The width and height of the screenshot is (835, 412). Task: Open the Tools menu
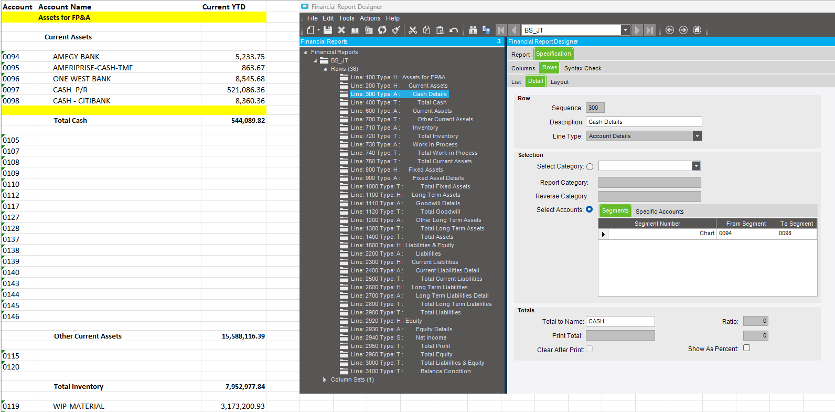347,18
